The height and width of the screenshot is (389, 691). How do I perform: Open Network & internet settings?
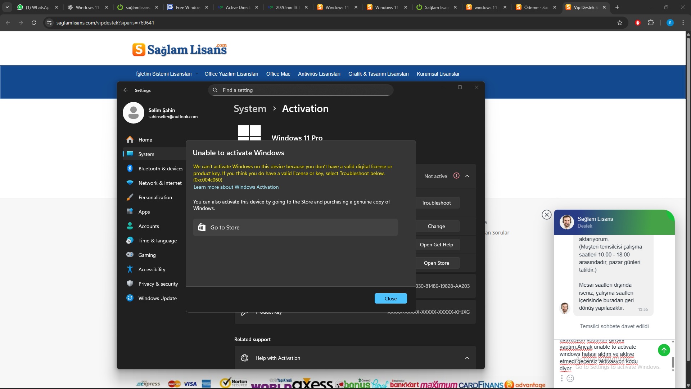(x=155, y=183)
